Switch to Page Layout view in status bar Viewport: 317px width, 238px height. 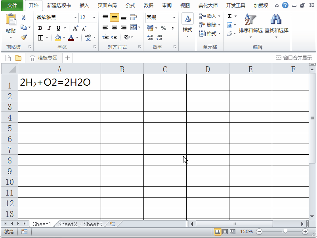tap(225, 232)
